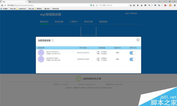Click MAC cell D0:50:99:71:EA:85
177x106 pixels.
(83, 59)
